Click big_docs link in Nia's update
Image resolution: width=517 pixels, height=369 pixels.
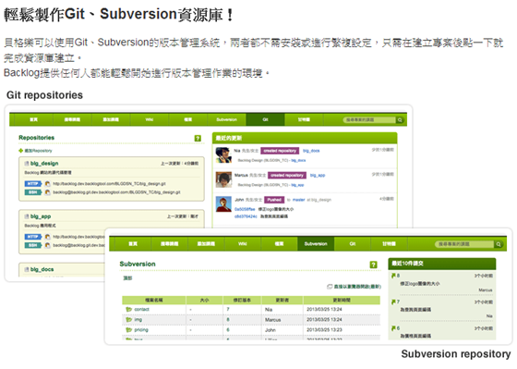pyautogui.click(x=311, y=151)
